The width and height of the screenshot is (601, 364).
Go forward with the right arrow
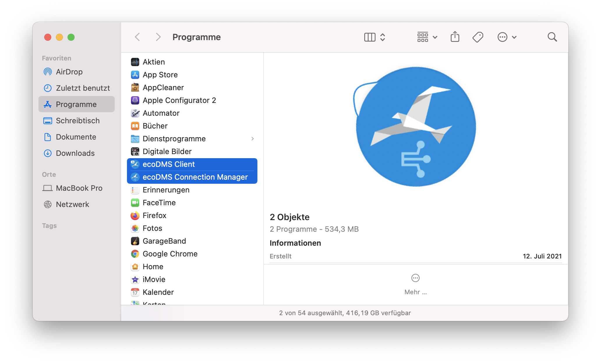coord(158,37)
